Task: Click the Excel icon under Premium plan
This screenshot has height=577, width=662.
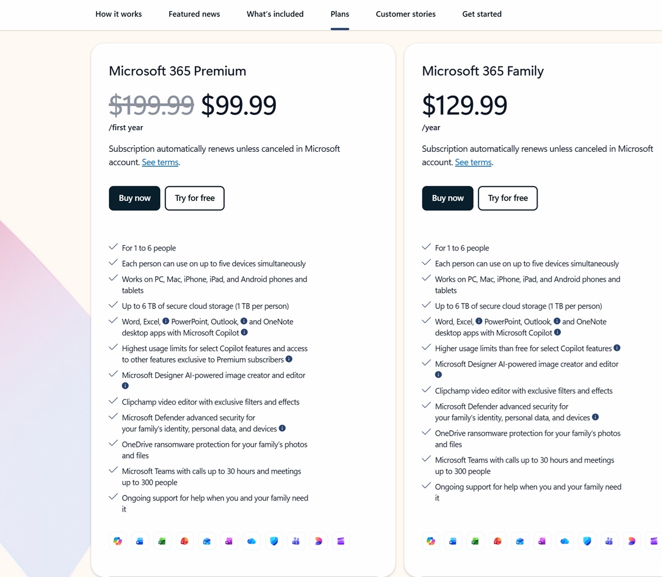Action: [x=162, y=541]
